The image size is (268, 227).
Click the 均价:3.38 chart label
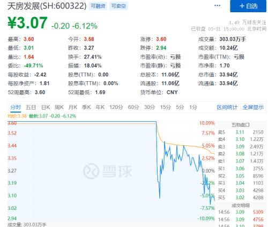(17, 116)
